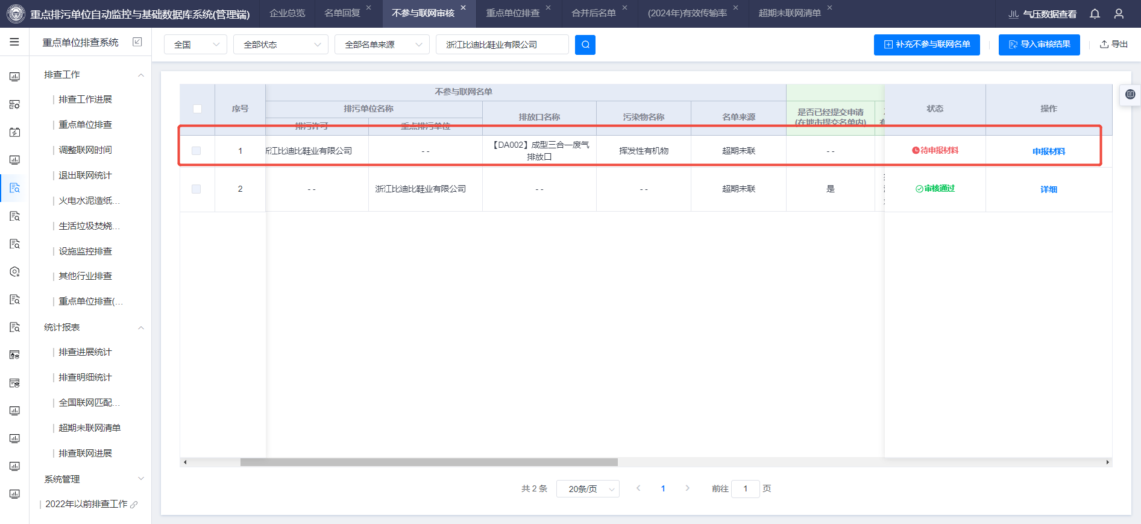This screenshot has height=524, width=1141.
Task: Click the blue magnifier search button
Action: pyautogui.click(x=585, y=45)
